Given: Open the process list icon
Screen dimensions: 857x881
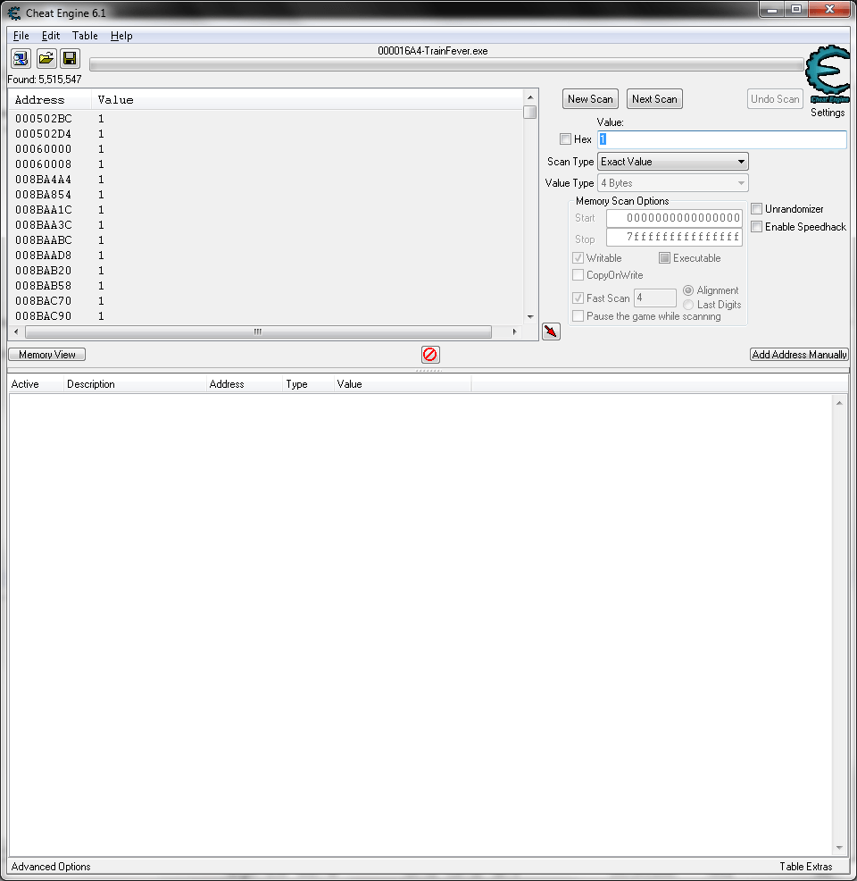Looking at the screenshot, I should point(21,58).
